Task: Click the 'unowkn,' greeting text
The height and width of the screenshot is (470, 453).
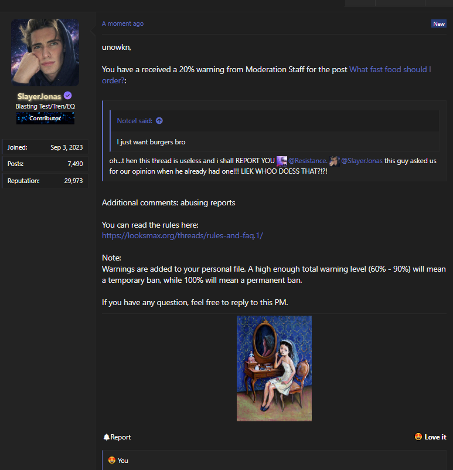Action: coord(117,48)
